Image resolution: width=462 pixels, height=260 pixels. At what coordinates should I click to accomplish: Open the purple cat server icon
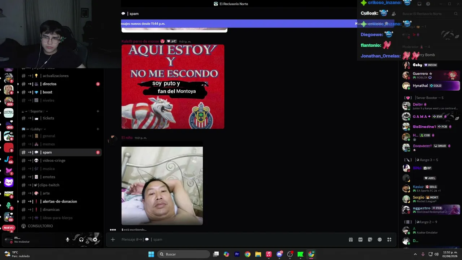tap(9, 182)
